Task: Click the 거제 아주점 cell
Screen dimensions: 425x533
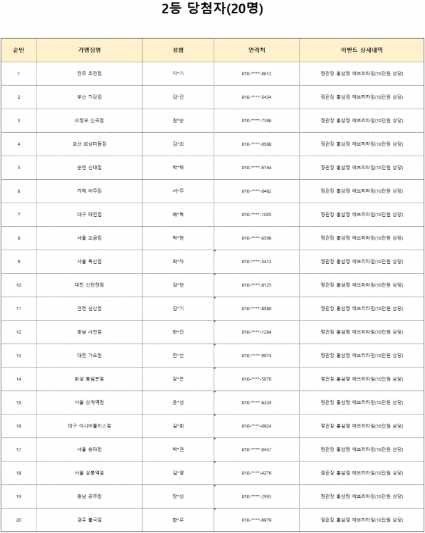Action: 89,191
